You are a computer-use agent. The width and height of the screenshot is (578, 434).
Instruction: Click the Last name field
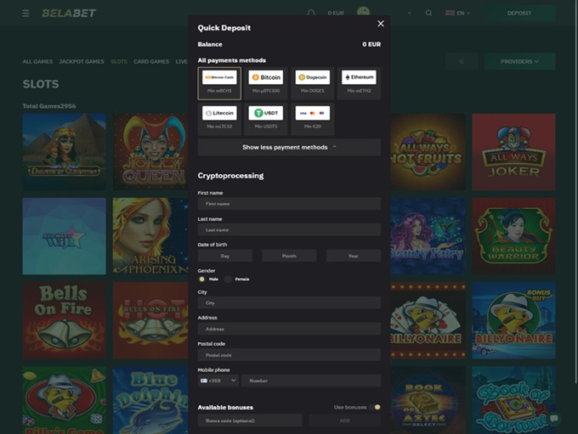click(289, 229)
